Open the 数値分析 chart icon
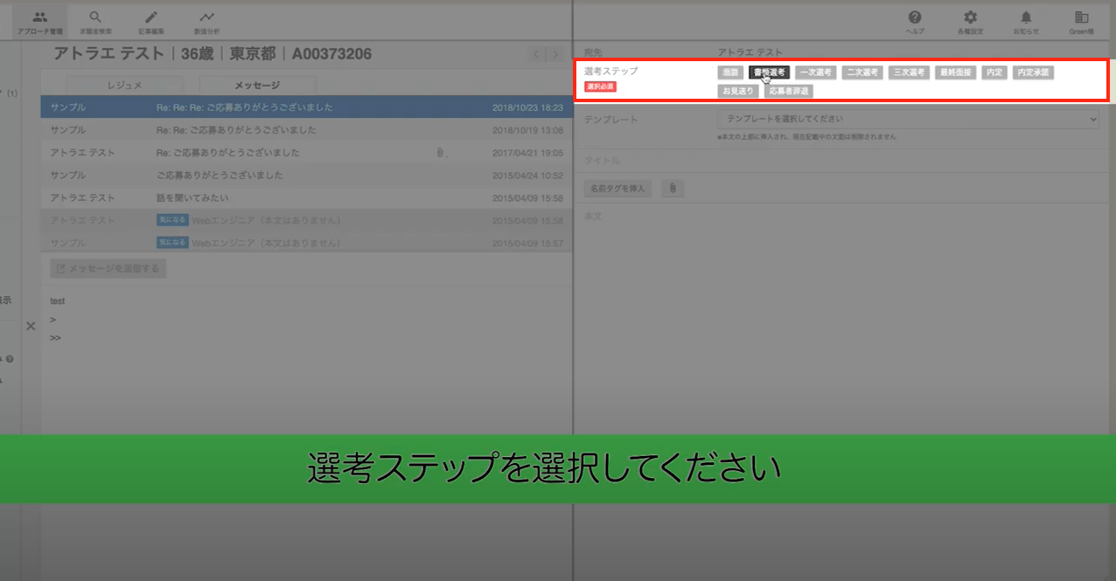 (x=206, y=17)
